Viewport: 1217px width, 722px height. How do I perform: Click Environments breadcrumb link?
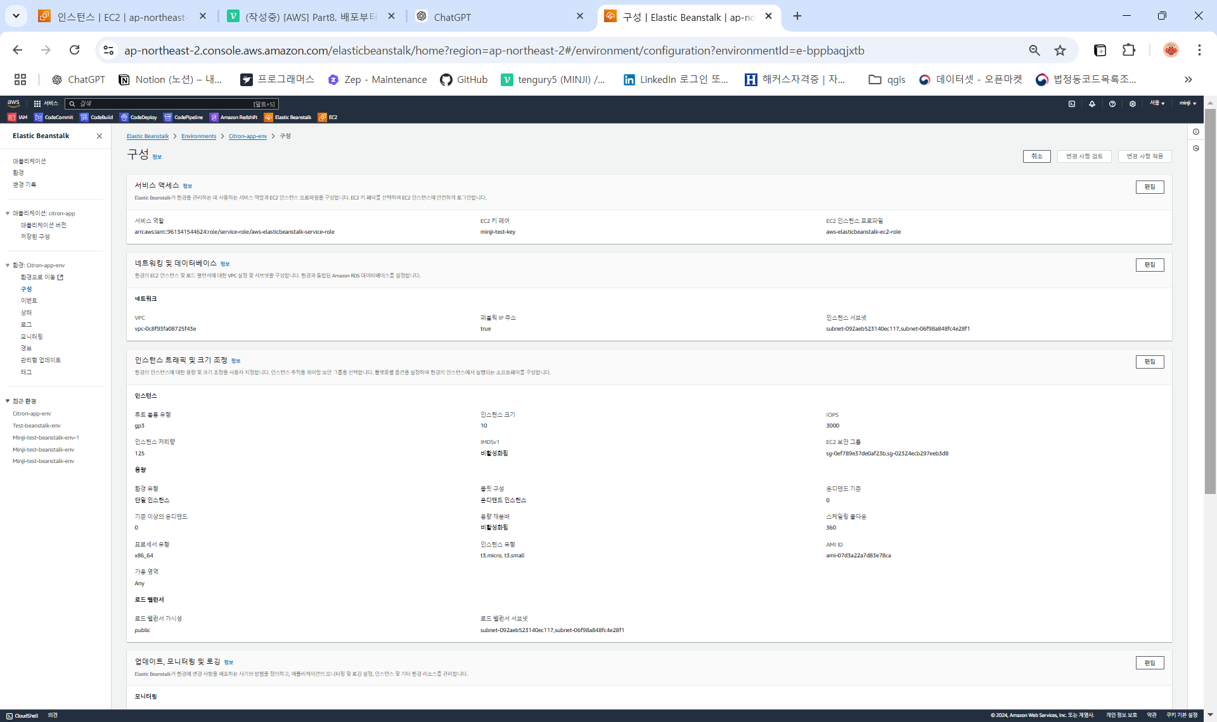pyautogui.click(x=198, y=136)
